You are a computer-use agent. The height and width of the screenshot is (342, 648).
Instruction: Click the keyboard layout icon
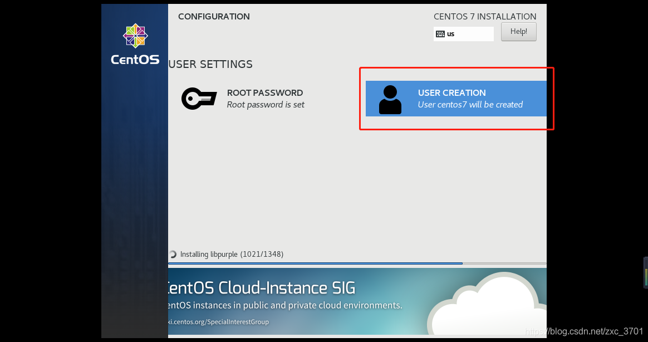pyautogui.click(x=440, y=34)
